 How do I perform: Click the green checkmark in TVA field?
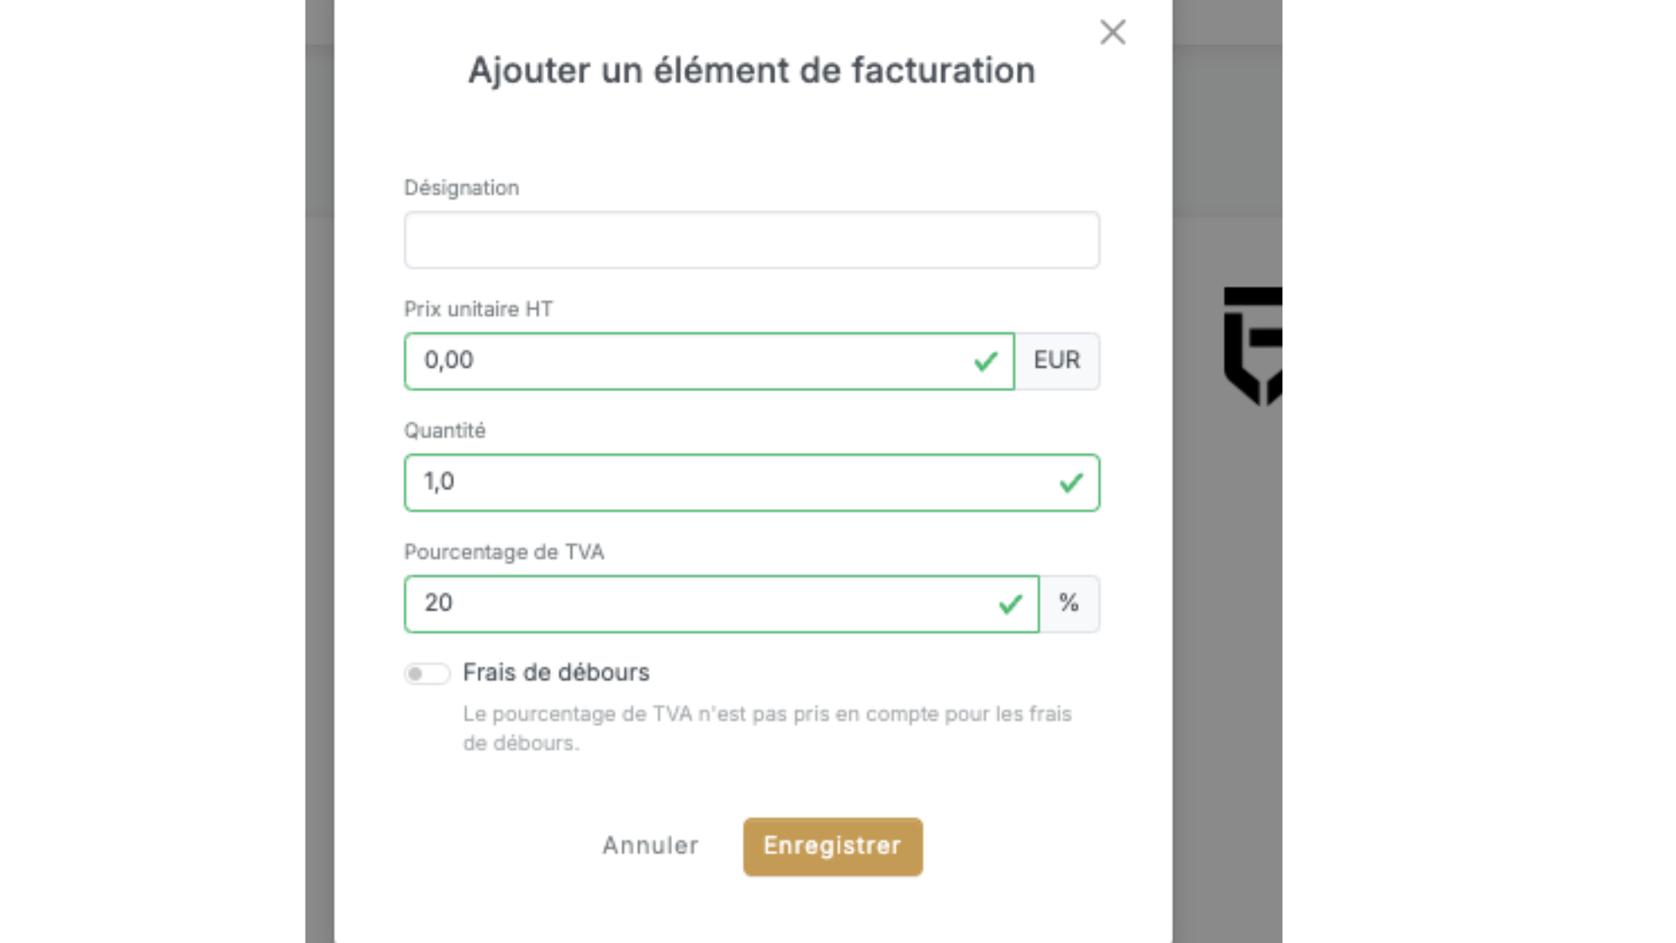point(1010,603)
